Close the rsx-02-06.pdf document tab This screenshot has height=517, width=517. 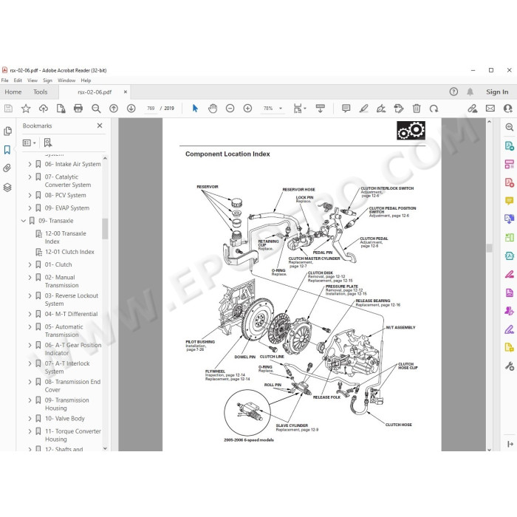(x=126, y=92)
